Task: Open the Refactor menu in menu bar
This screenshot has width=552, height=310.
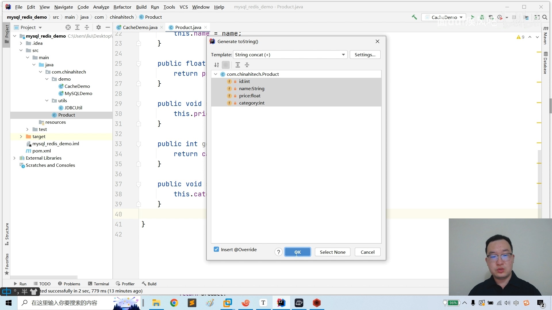Action: pyautogui.click(x=122, y=6)
